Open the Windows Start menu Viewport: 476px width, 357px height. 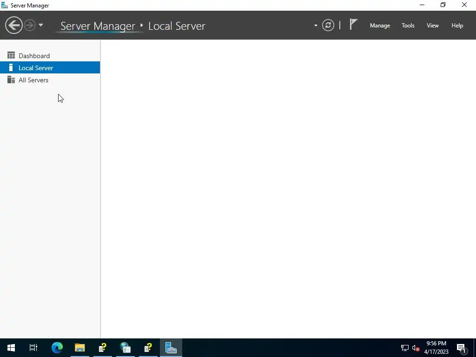[x=11, y=348]
